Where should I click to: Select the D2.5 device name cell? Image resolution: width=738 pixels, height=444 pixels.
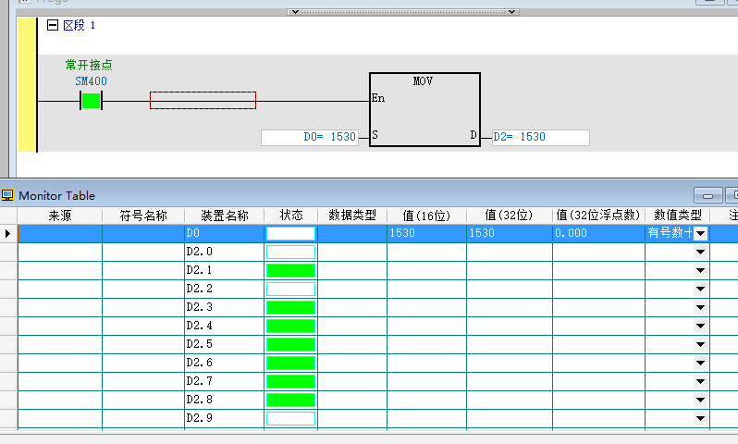point(224,344)
